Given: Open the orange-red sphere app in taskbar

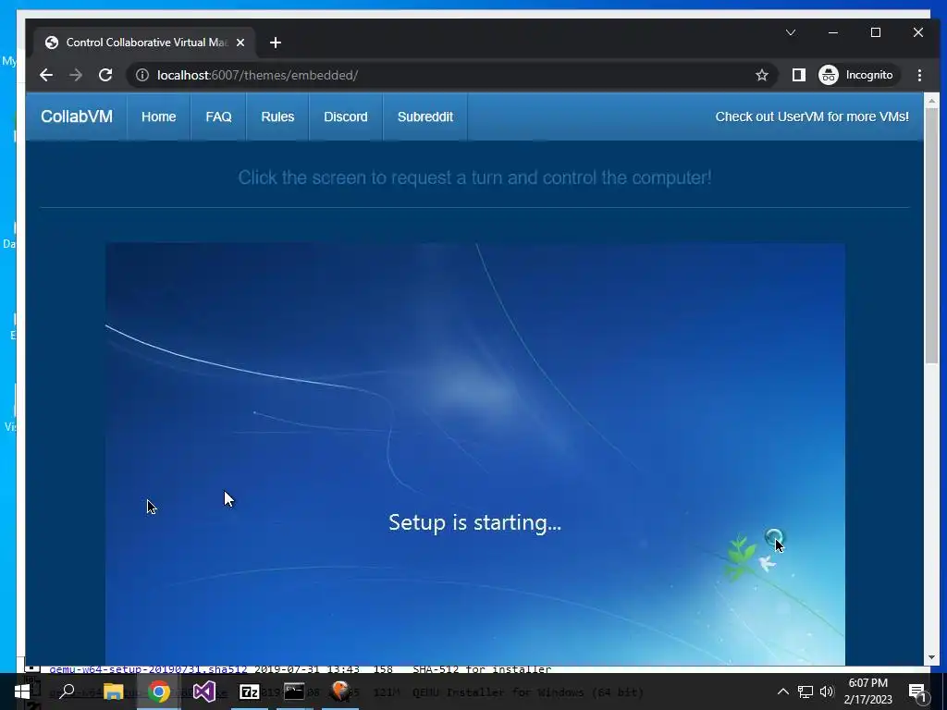Looking at the screenshot, I should 340,692.
